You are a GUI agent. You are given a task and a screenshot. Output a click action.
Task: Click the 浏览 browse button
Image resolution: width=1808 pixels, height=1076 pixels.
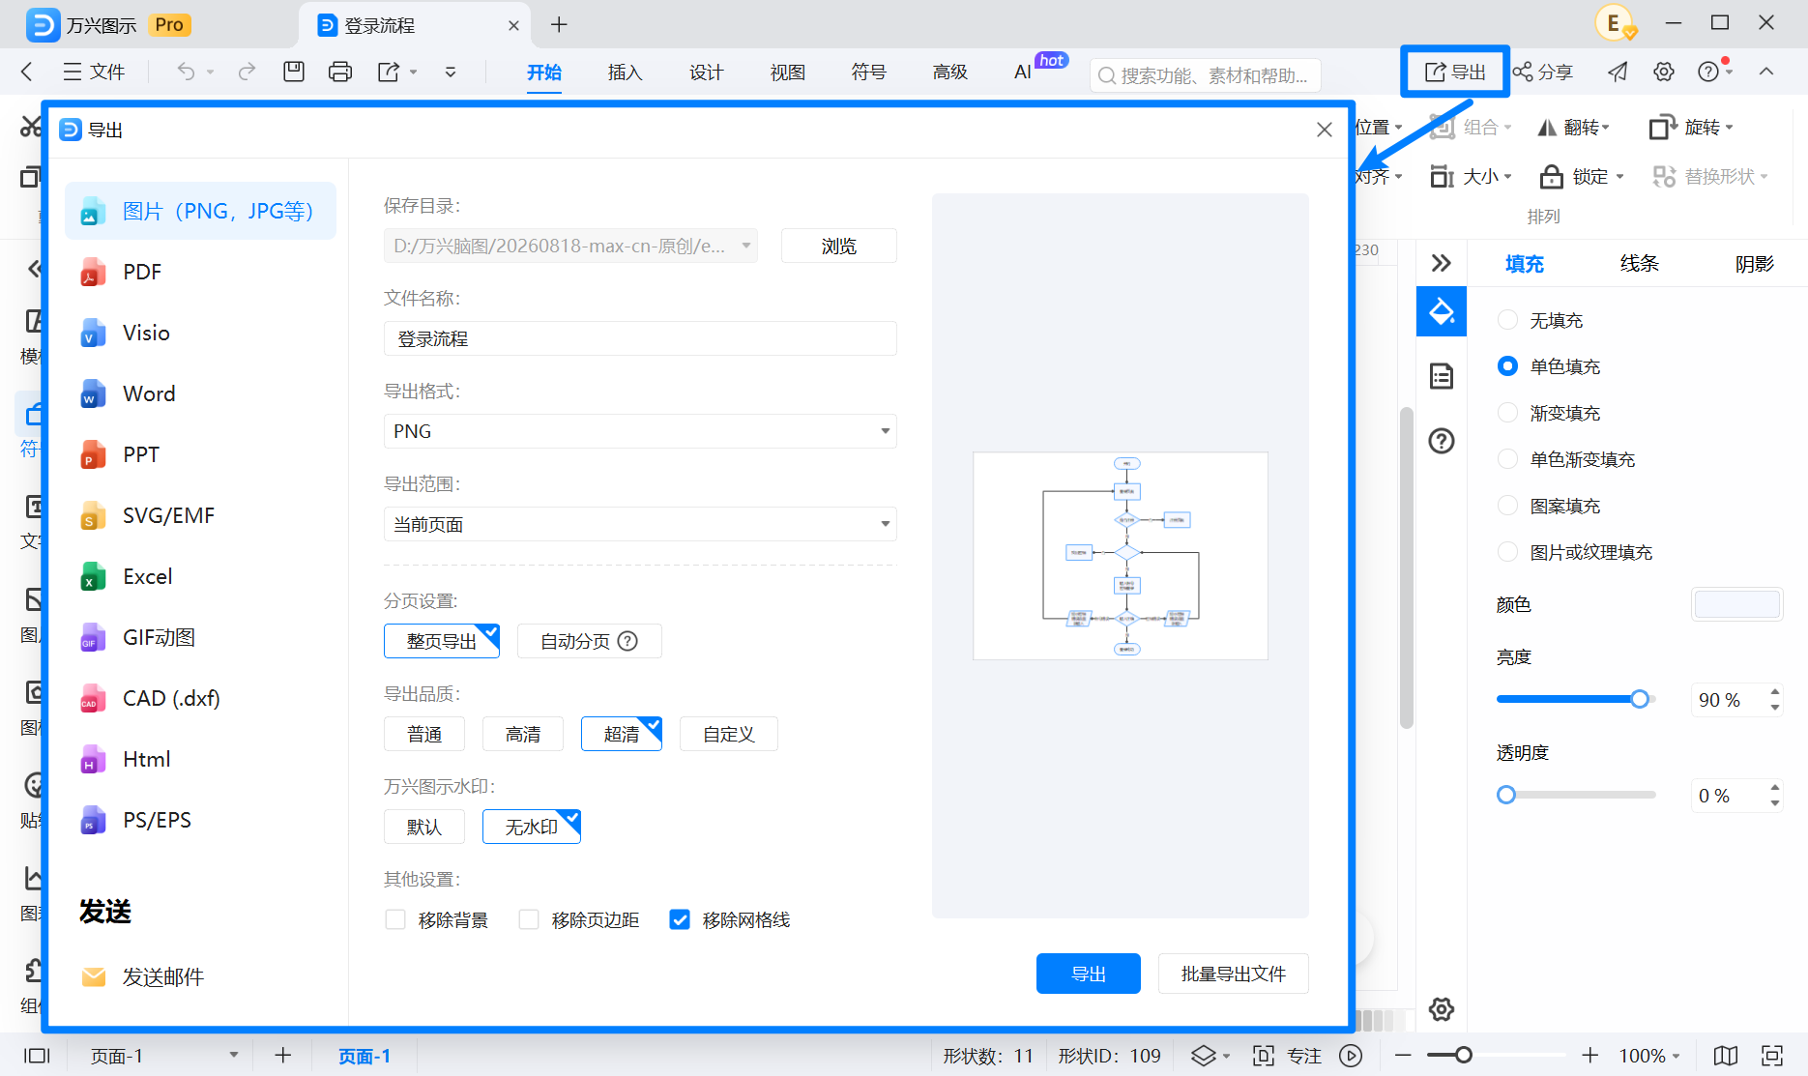(839, 246)
